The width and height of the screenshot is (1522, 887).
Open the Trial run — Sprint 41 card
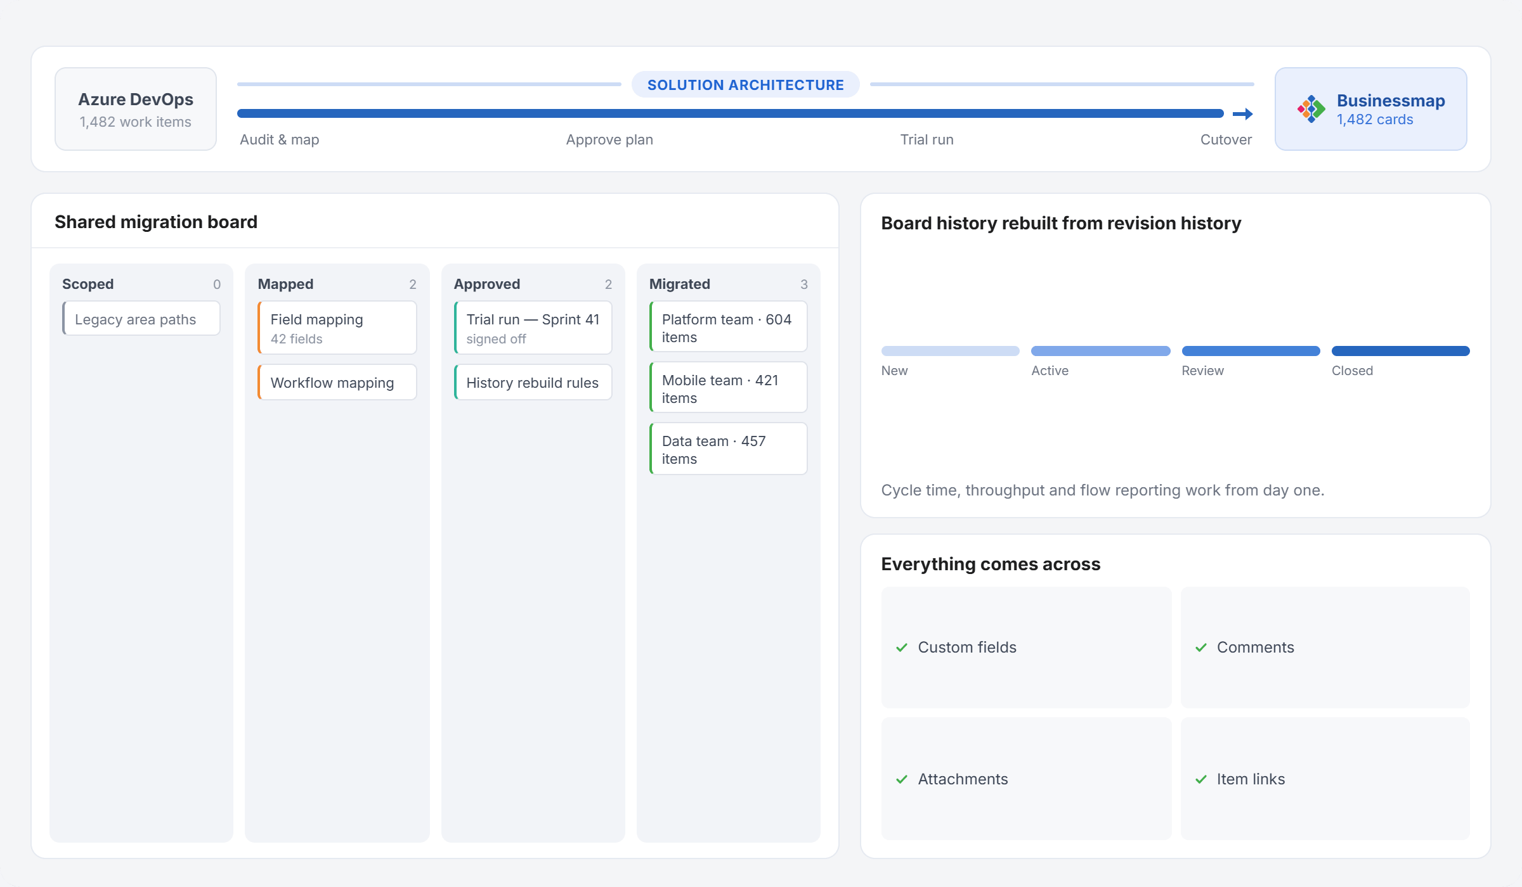point(533,328)
